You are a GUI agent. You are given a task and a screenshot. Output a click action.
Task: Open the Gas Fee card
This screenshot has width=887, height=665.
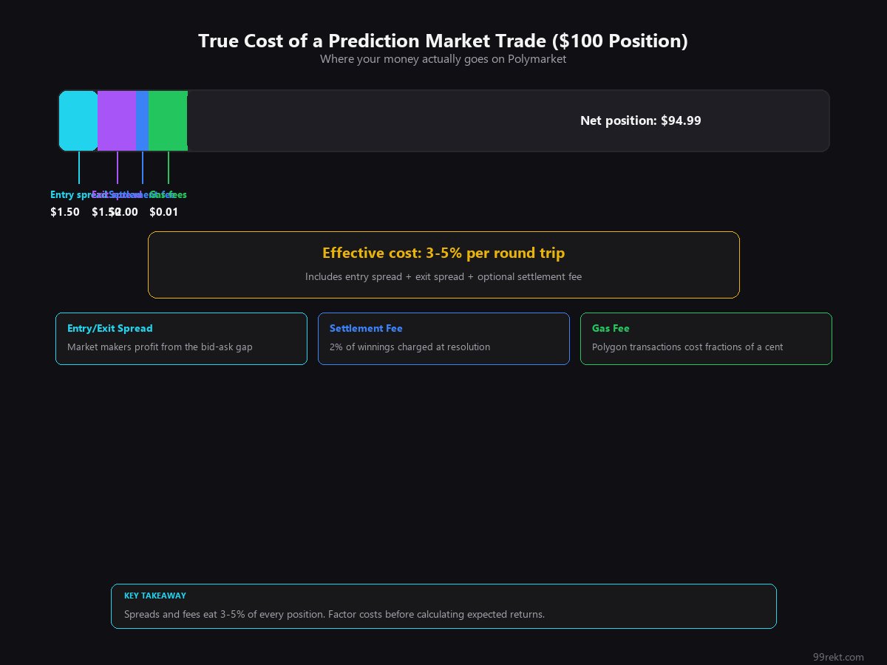coord(706,338)
